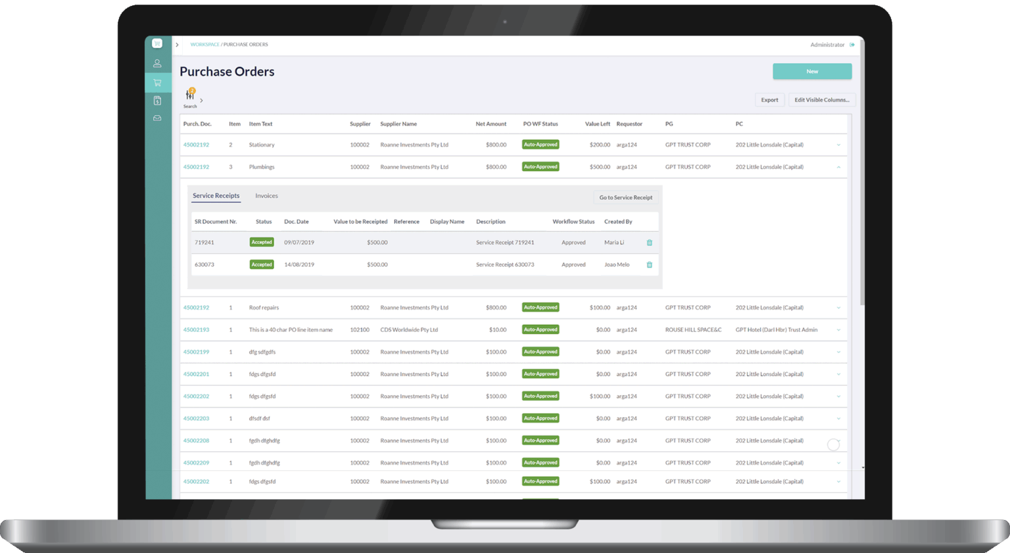Image resolution: width=1010 pixels, height=553 pixels.
Task: Click the logout icon beside Administrator
Action: 852,45
